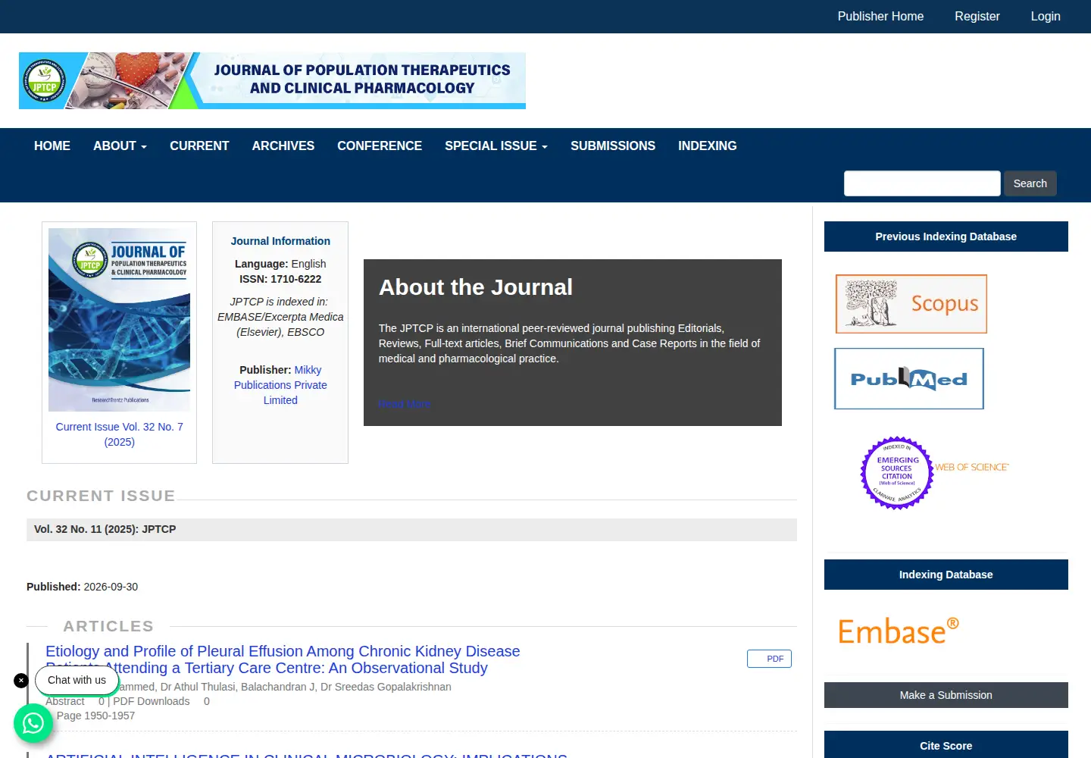
Task: Open the Embase logo
Action: pos(899,631)
